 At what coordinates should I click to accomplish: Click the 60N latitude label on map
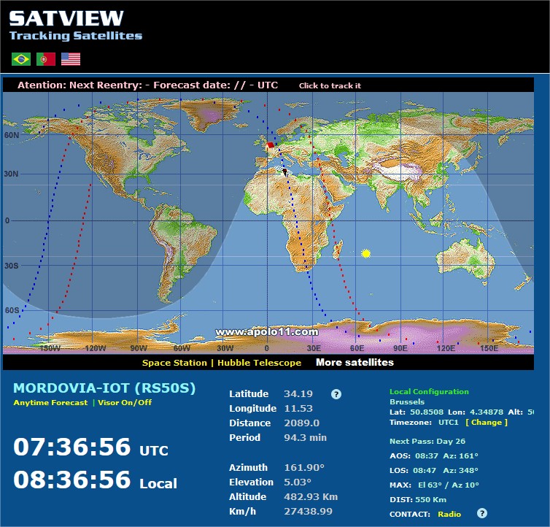(x=12, y=135)
